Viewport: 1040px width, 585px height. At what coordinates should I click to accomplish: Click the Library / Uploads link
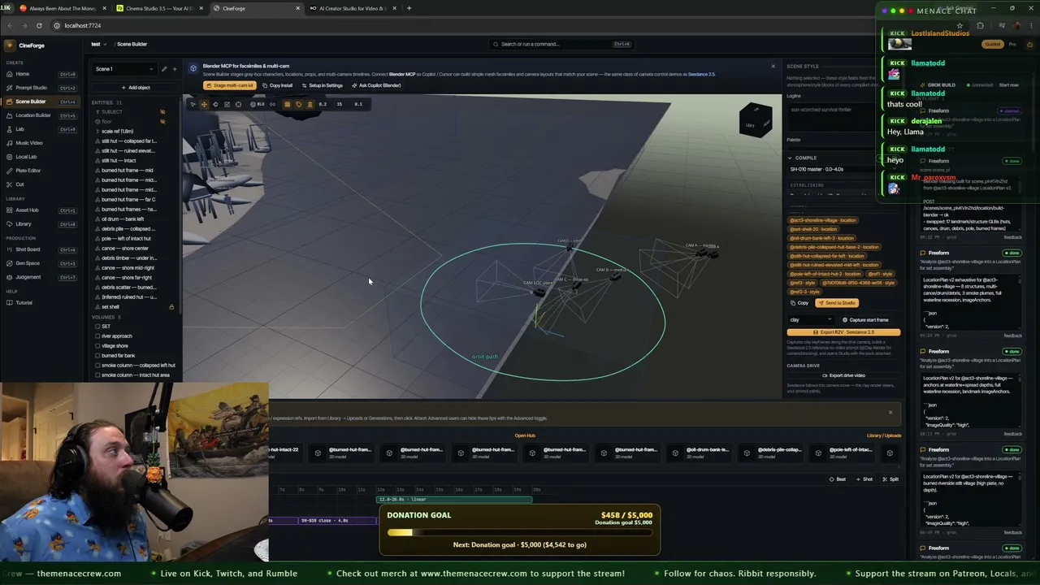click(884, 435)
